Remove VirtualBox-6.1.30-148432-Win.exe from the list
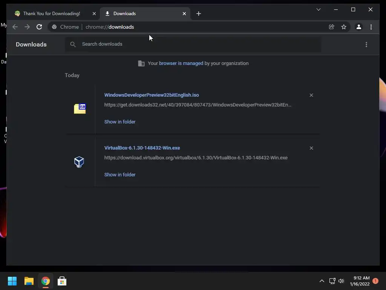The height and width of the screenshot is (290, 386). [311, 148]
